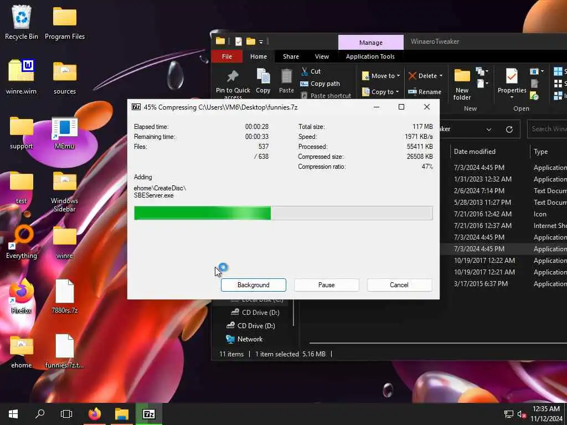
Task: Open the taskbar clock and date
Action: click(x=546, y=414)
